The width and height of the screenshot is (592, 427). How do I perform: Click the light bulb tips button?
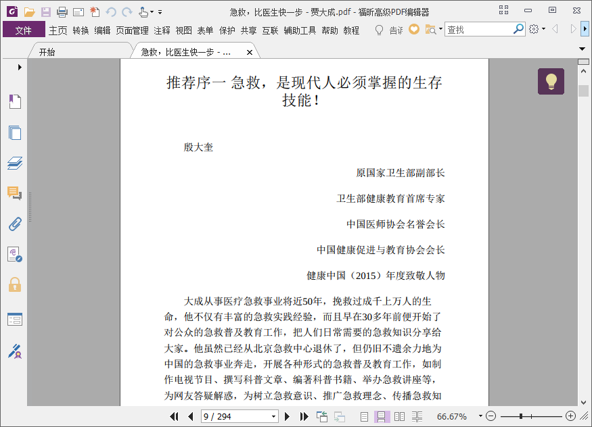point(551,81)
